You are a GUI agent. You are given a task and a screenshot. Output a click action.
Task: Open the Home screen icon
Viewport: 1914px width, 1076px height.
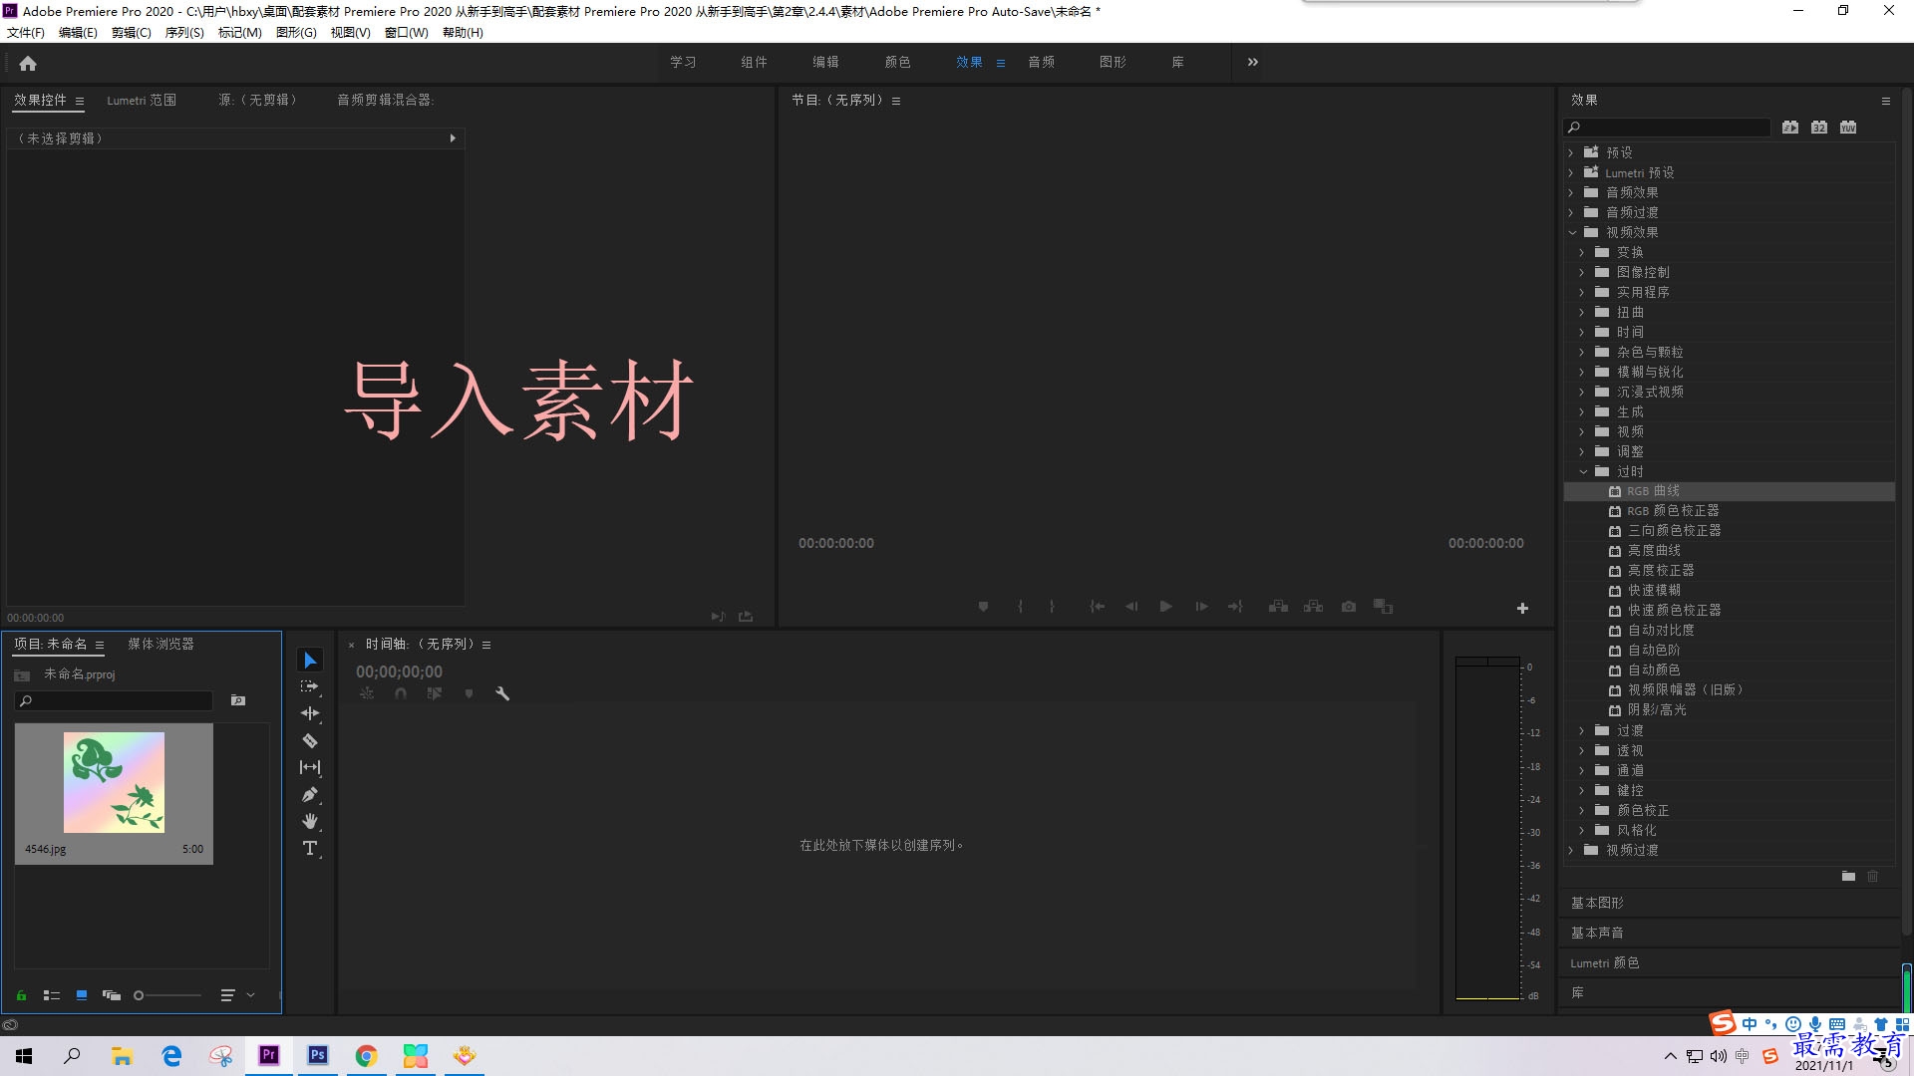coord(28,63)
